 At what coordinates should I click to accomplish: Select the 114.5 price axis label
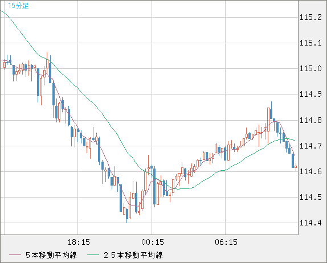[310, 197]
